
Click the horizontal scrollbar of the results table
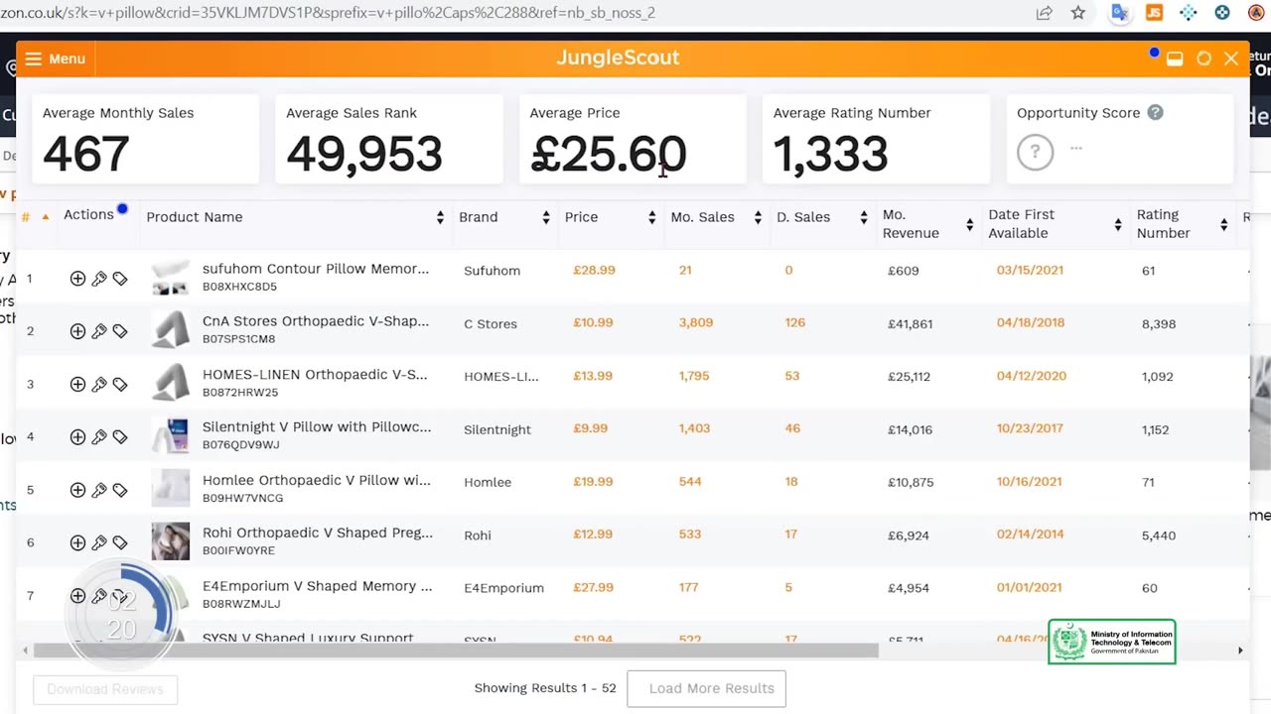[456, 651]
